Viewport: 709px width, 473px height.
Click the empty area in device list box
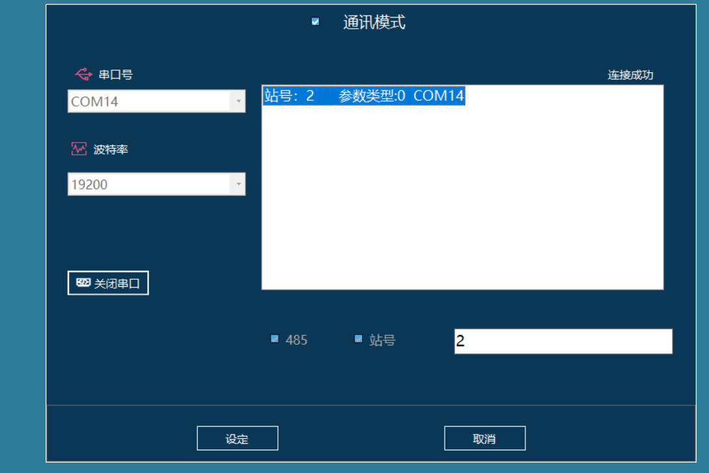coord(462,208)
